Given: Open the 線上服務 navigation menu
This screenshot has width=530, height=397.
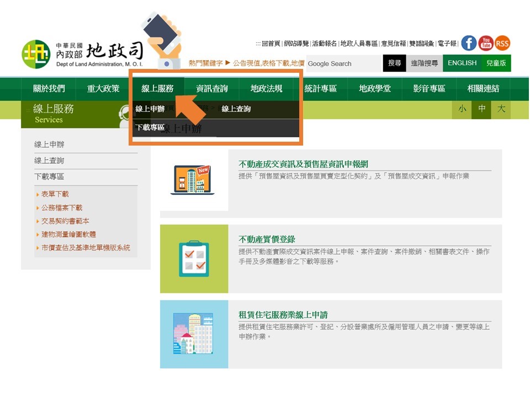Looking at the screenshot, I should tap(157, 89).
